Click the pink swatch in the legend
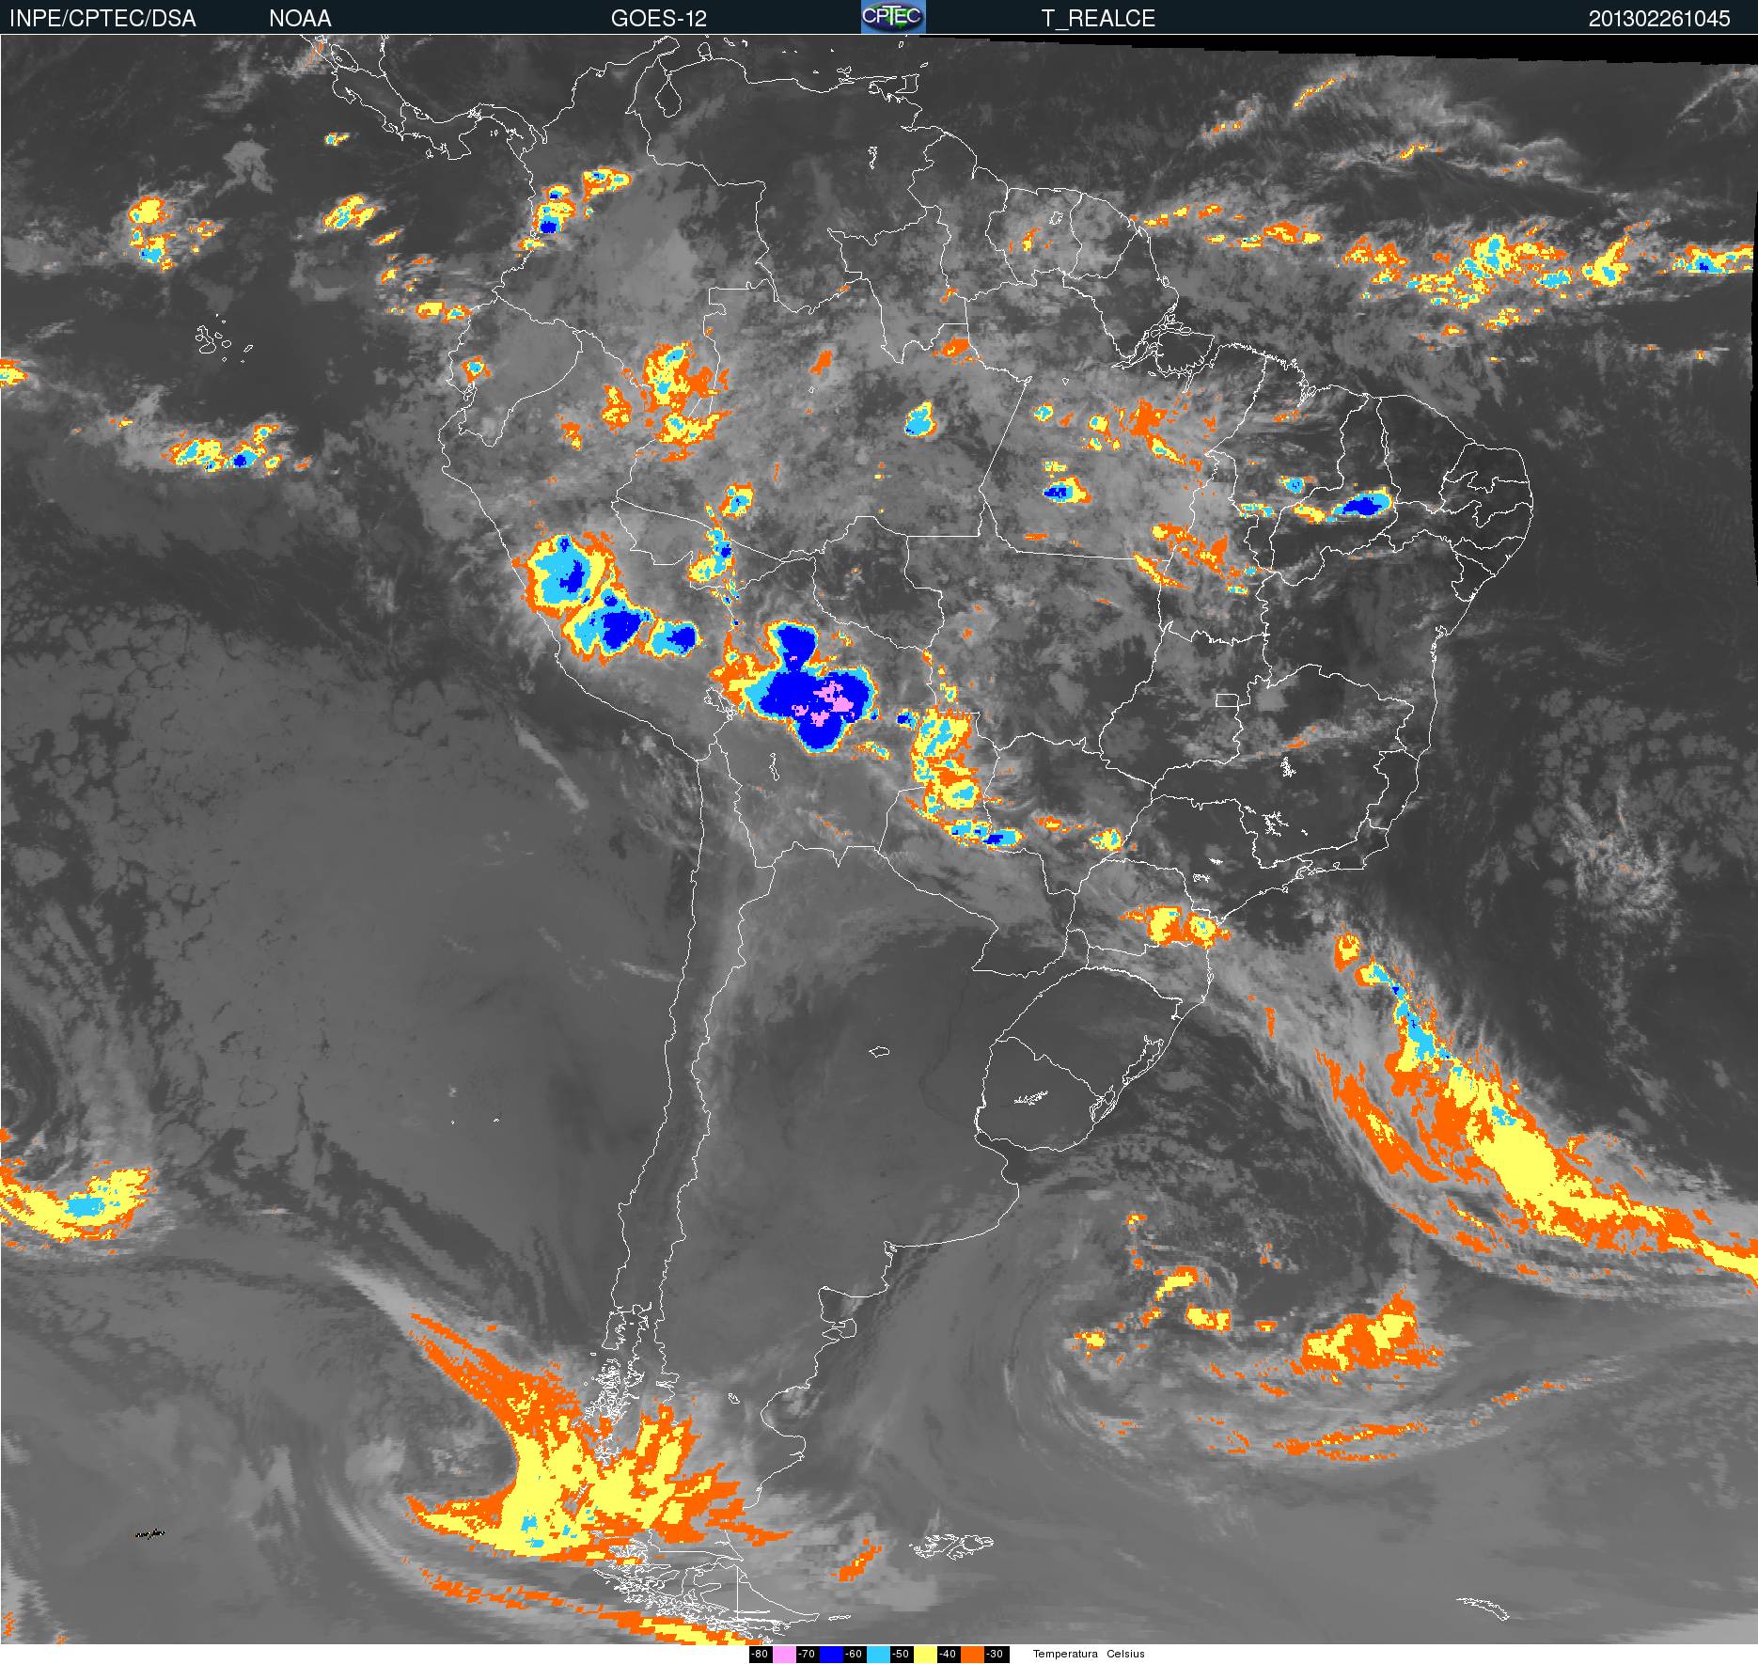The image size is (1758, 1664). point(784,1654)
